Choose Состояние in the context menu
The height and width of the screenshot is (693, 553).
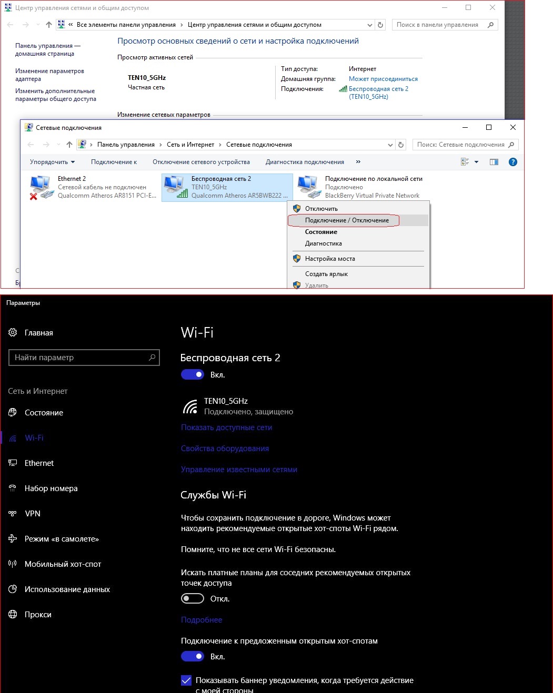(358, 232)
